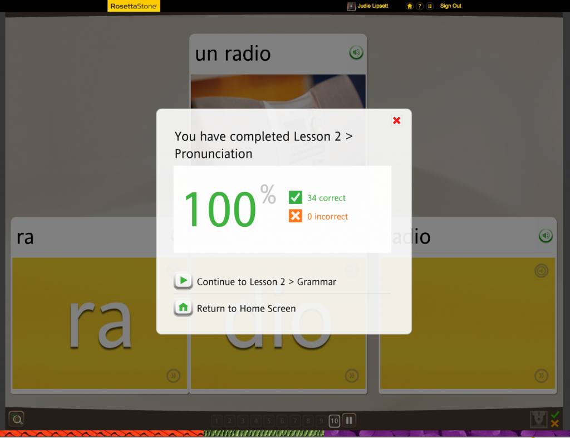
Task: Open Judie Lipsett's profile avatar
Action: 351,6
